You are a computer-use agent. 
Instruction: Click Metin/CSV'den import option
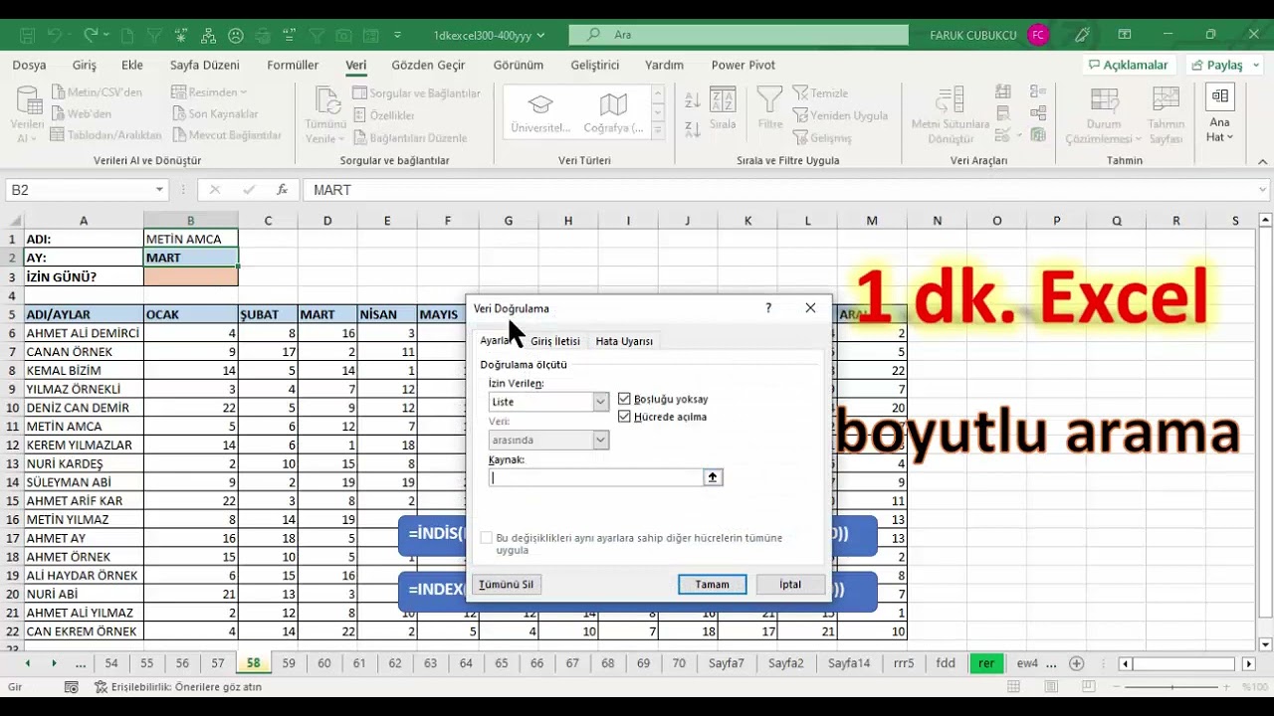(96, 92)
